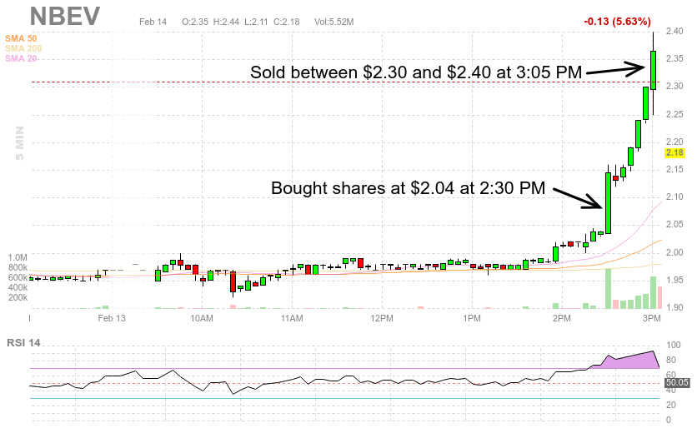This screenshot has width=697, height=433.
Task: Click the H:2.44 high price value
Action: [x=226, y=22]
